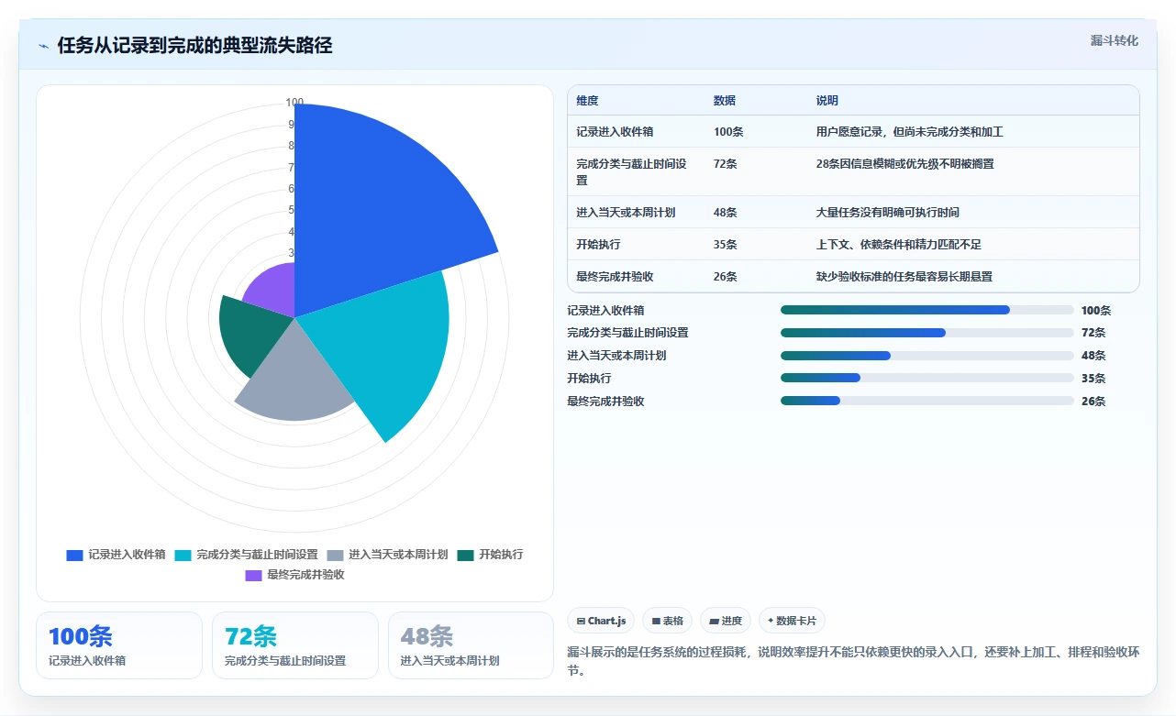
Task: Toggle the 记录进入收件箱 legend item
Action: coord(116,555)
